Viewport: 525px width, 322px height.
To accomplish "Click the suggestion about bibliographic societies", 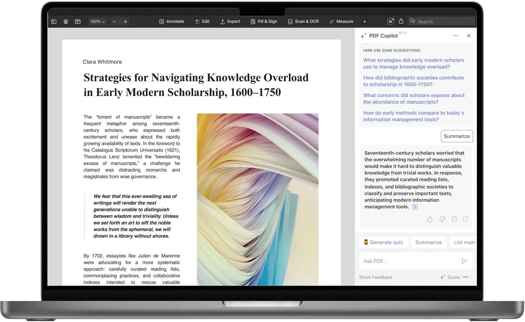I will click(x=414, y=81).
